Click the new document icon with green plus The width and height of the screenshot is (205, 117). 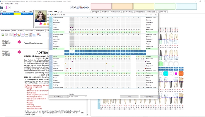tap(2, 35)
